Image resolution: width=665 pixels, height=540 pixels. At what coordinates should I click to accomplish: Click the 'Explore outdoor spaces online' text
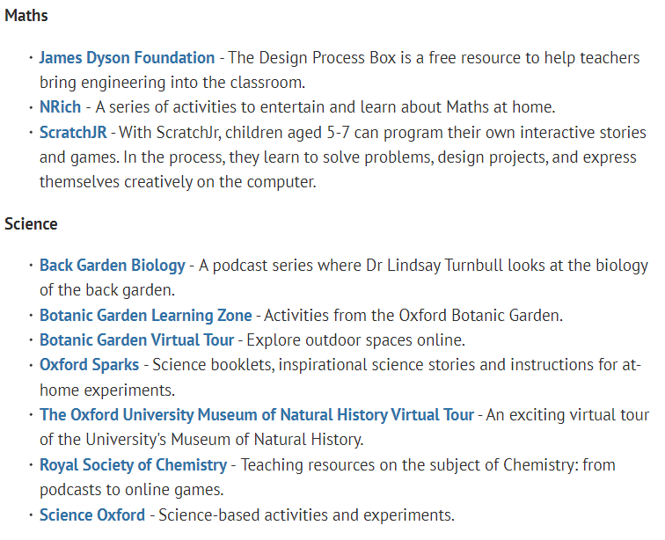(x=356, y=340)
